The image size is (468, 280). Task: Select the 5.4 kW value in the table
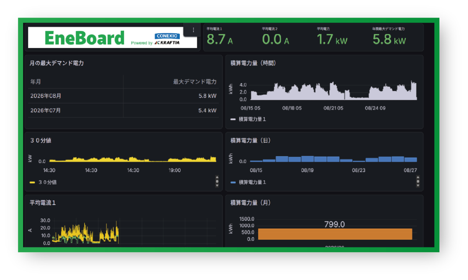pyautogui.click(x=207, y=110)
